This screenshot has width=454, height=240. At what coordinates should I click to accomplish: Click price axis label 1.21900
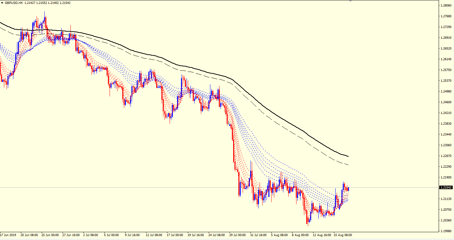446,177
